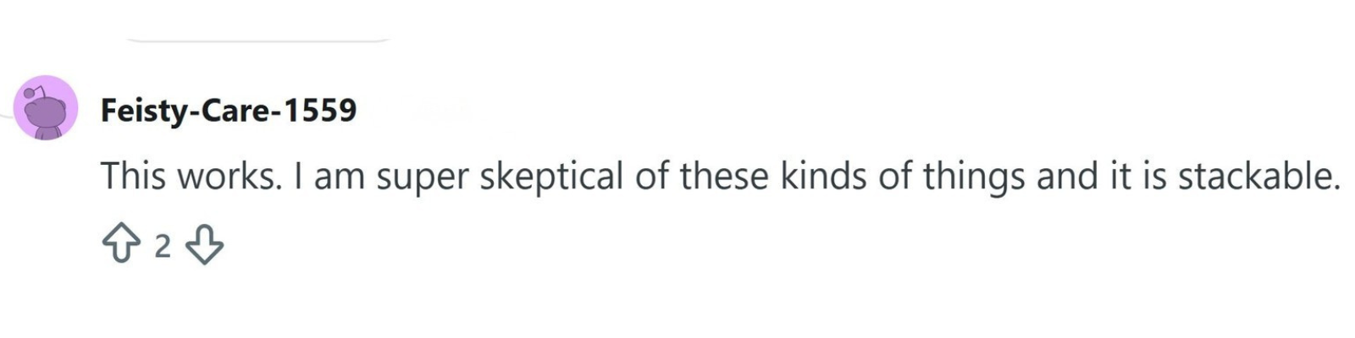Image resolution: width=1355 pixels, height=338 pixels.
Task: Downvote the Feisty-Care-1559 comment
Action: tap(204, 246)
